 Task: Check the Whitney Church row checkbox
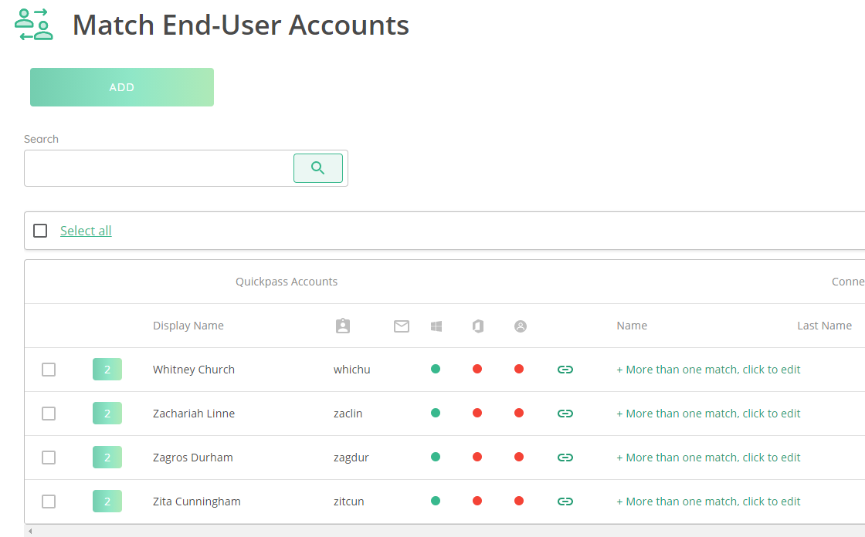tap(49, 370)
